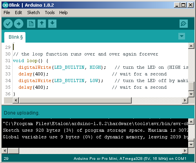Click the loop function comment on line 30

click(x=85, y=54)
